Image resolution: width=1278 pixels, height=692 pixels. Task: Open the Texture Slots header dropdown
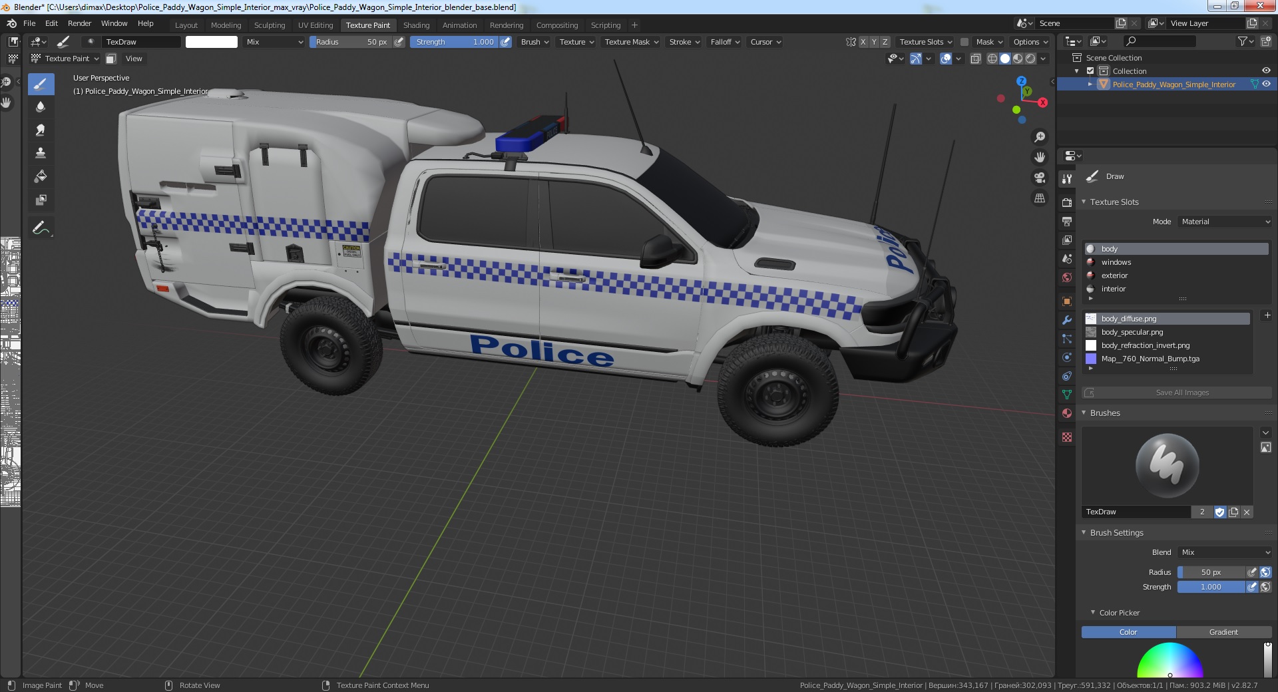click(926, 42)
